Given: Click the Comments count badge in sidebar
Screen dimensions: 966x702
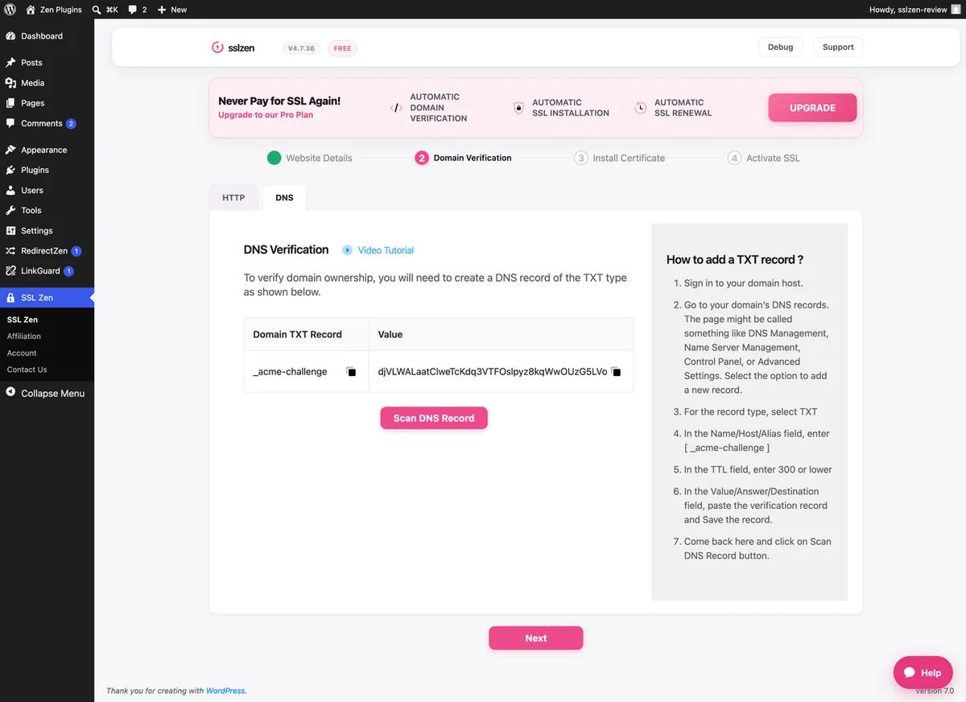Looking at the screenshot, I should [71, 124].
